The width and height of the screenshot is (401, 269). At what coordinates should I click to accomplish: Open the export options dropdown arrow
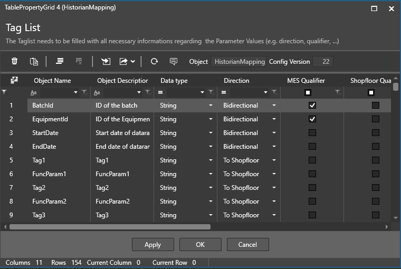coord(133,61)
